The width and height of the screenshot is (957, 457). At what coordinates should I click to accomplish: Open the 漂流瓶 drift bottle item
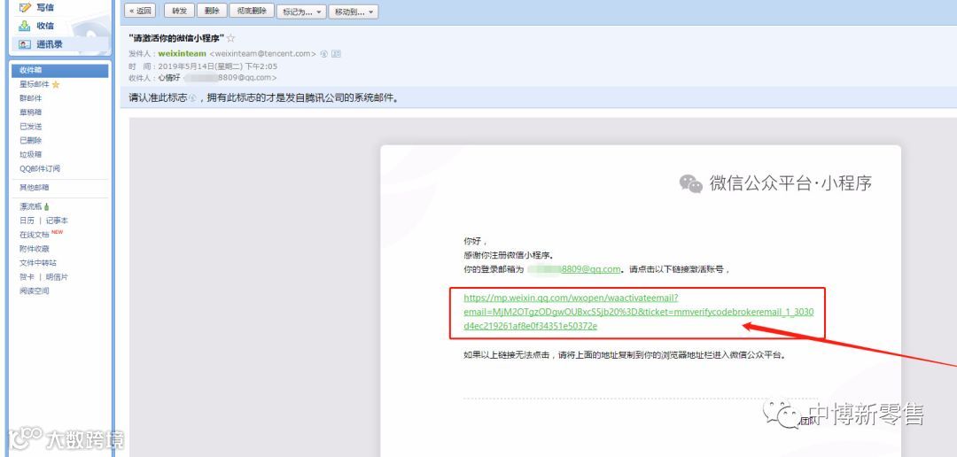point(30,207)
